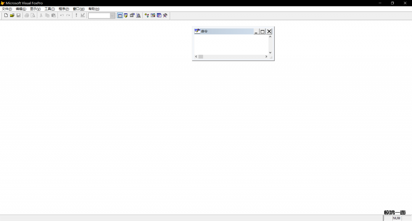Screen dimensions: 412x221
Task: Toggle the Data Session window button
Action: (126, 15)
